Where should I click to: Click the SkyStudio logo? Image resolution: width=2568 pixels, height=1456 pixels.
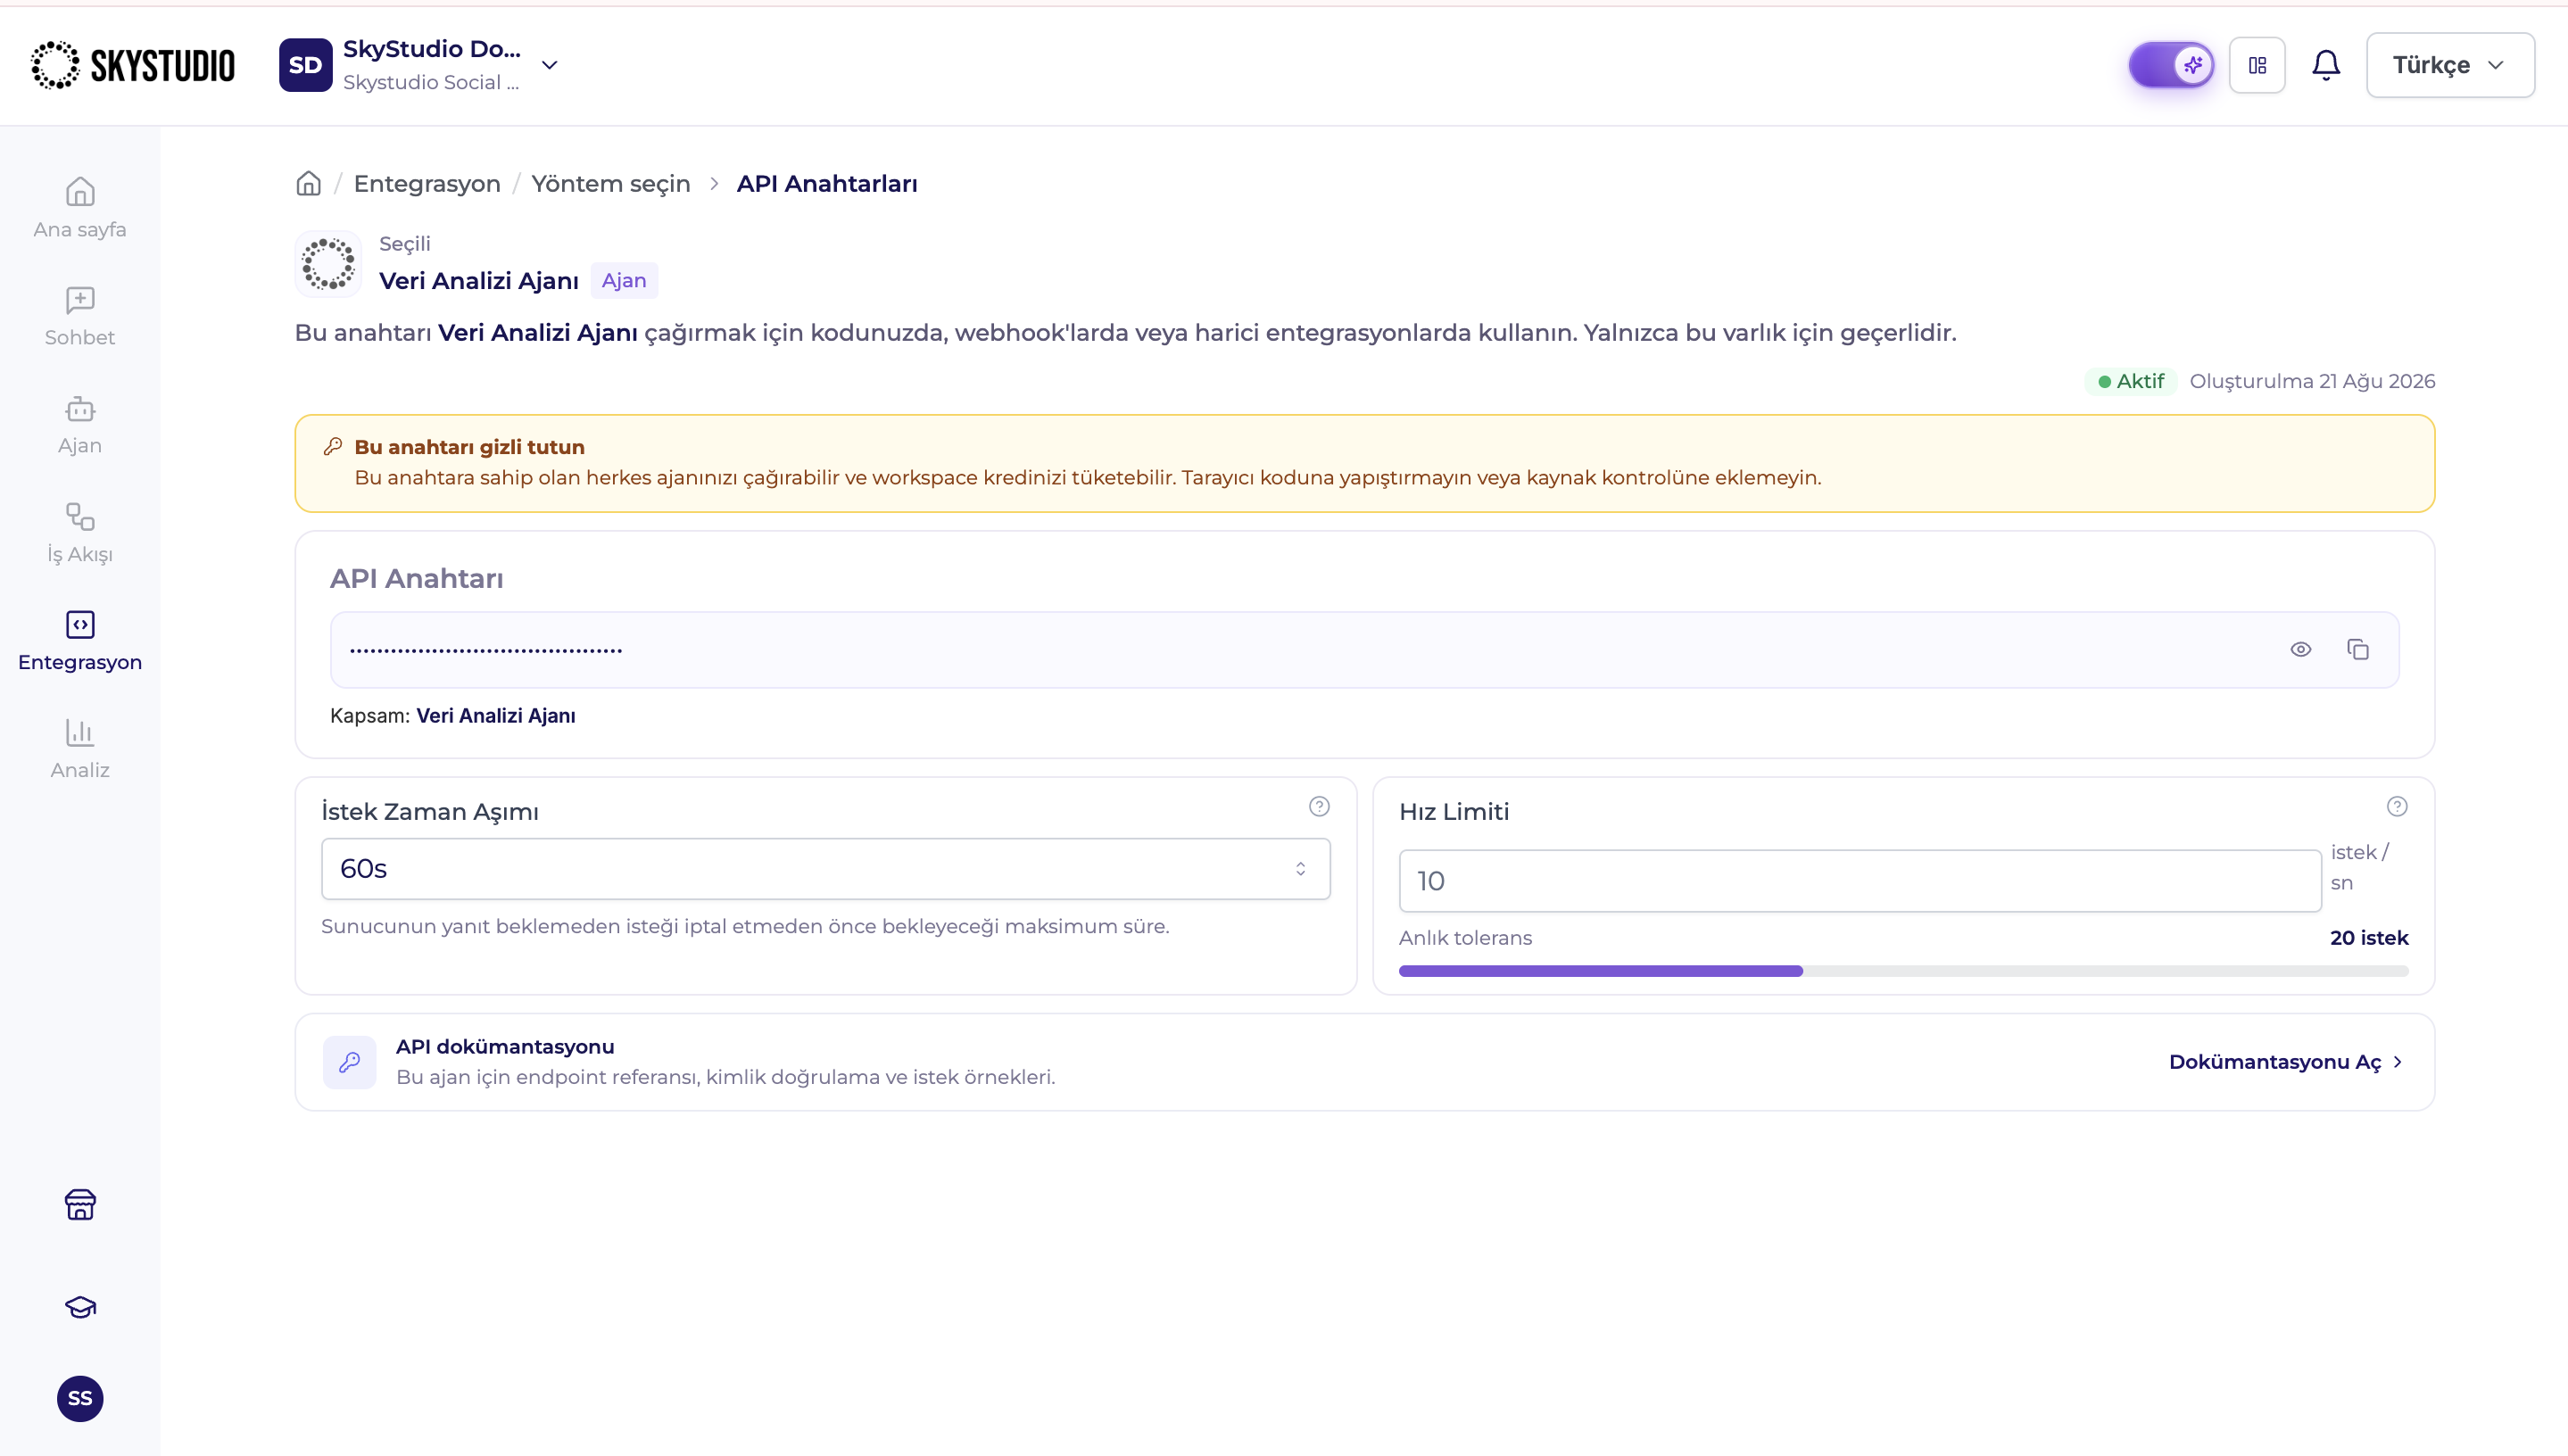point(133,65)
